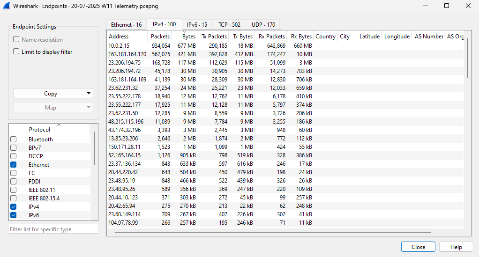Uncheck the IPv6 protocol box
The width and height of the screenshot is (479, 257).
pyautogui.click(x=14, y=215)
